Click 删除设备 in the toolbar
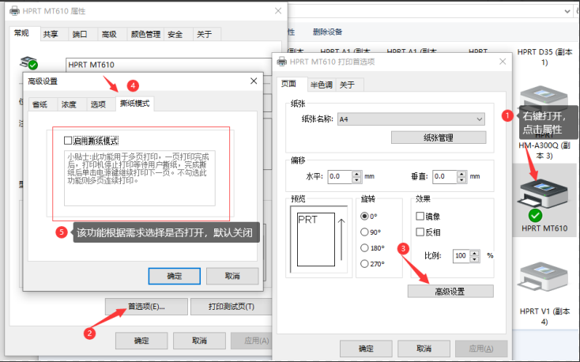The height and width of the screenshot is (362, 580). tap(327, 32)
